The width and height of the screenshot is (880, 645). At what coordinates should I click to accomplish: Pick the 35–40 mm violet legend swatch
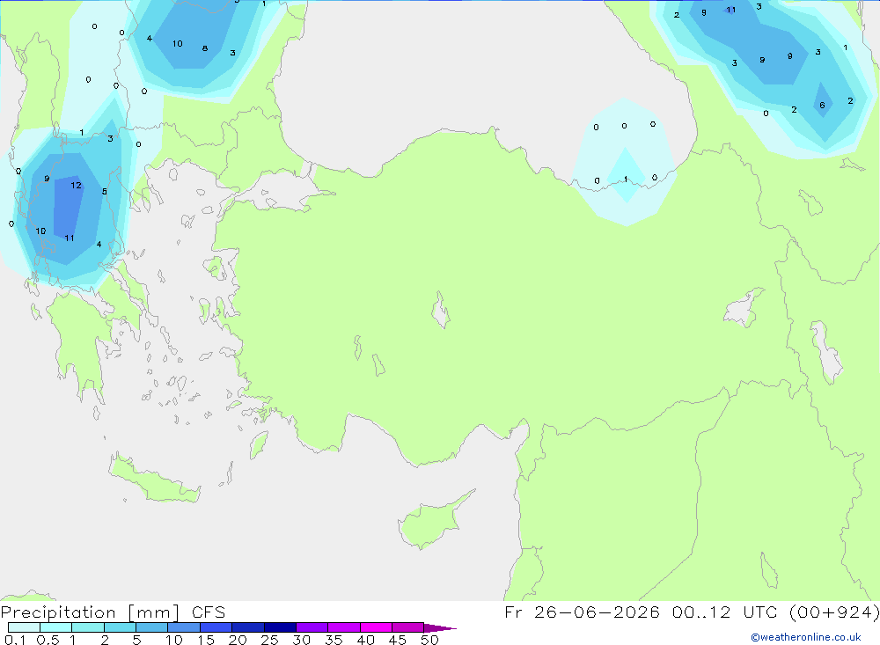click(344, 627)
